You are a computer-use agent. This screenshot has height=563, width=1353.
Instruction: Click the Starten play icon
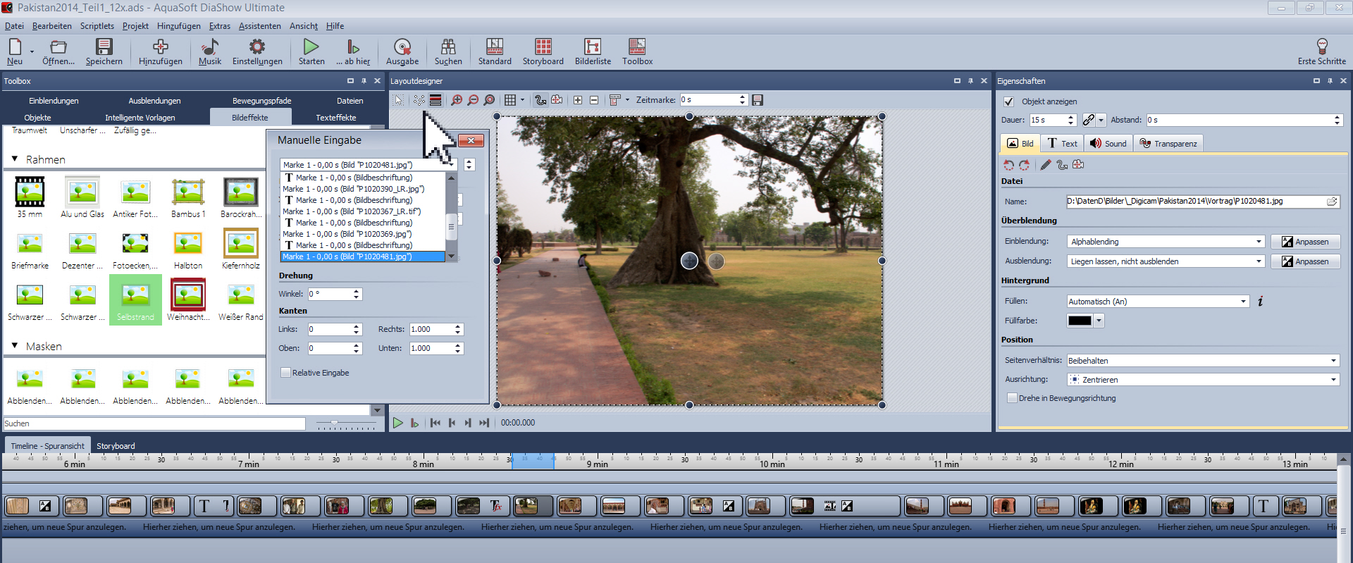(x=311, y=48)
